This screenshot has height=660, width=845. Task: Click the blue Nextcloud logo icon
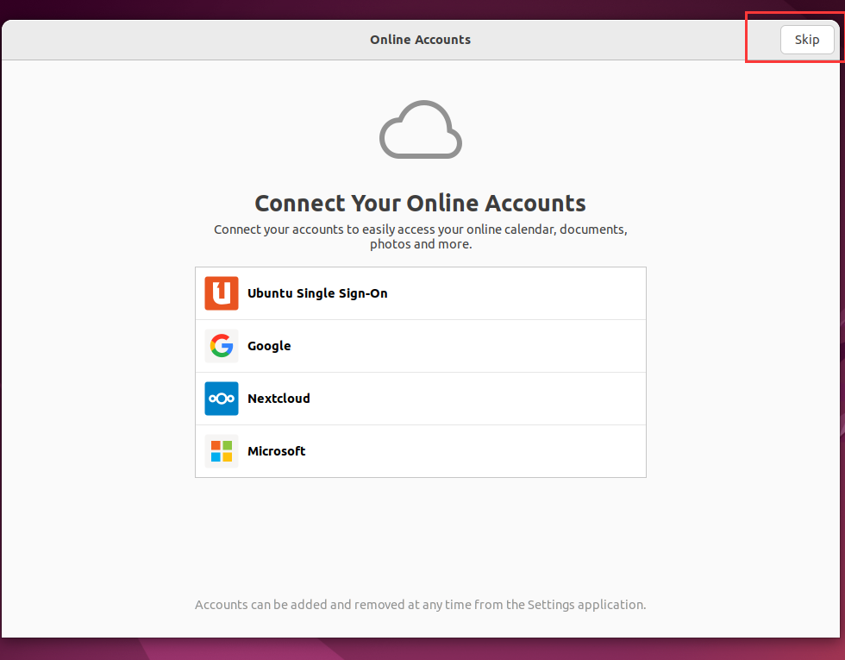click(222, 399)
